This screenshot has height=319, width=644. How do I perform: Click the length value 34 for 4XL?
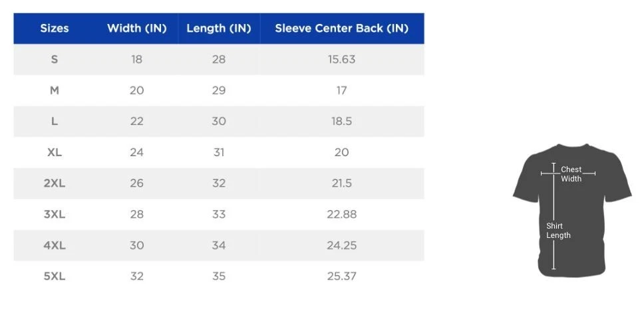point(219,245)
